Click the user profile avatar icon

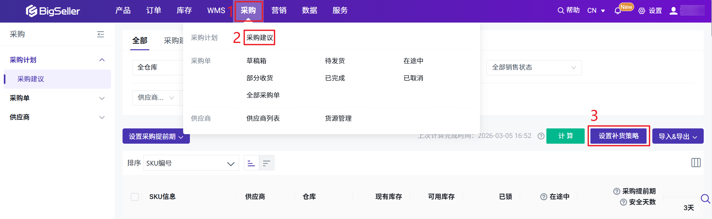click(x=673, y=11)
